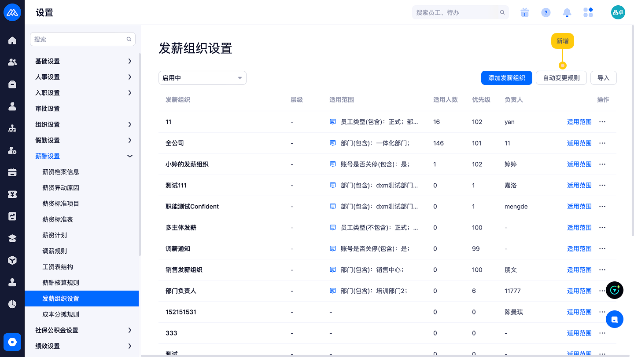
Task: Select 薪资档案信息 in the settings menu
Action: [x=61, y=172]
